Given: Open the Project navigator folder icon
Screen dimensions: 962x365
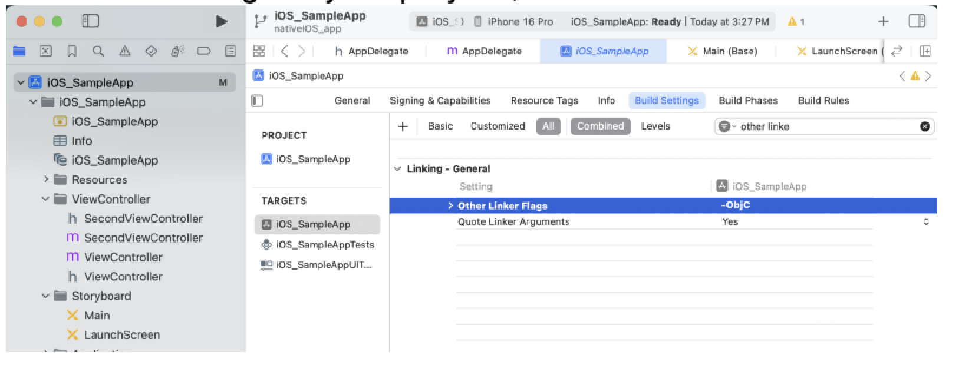Looking at the screenshot, I should pos(19,51).
